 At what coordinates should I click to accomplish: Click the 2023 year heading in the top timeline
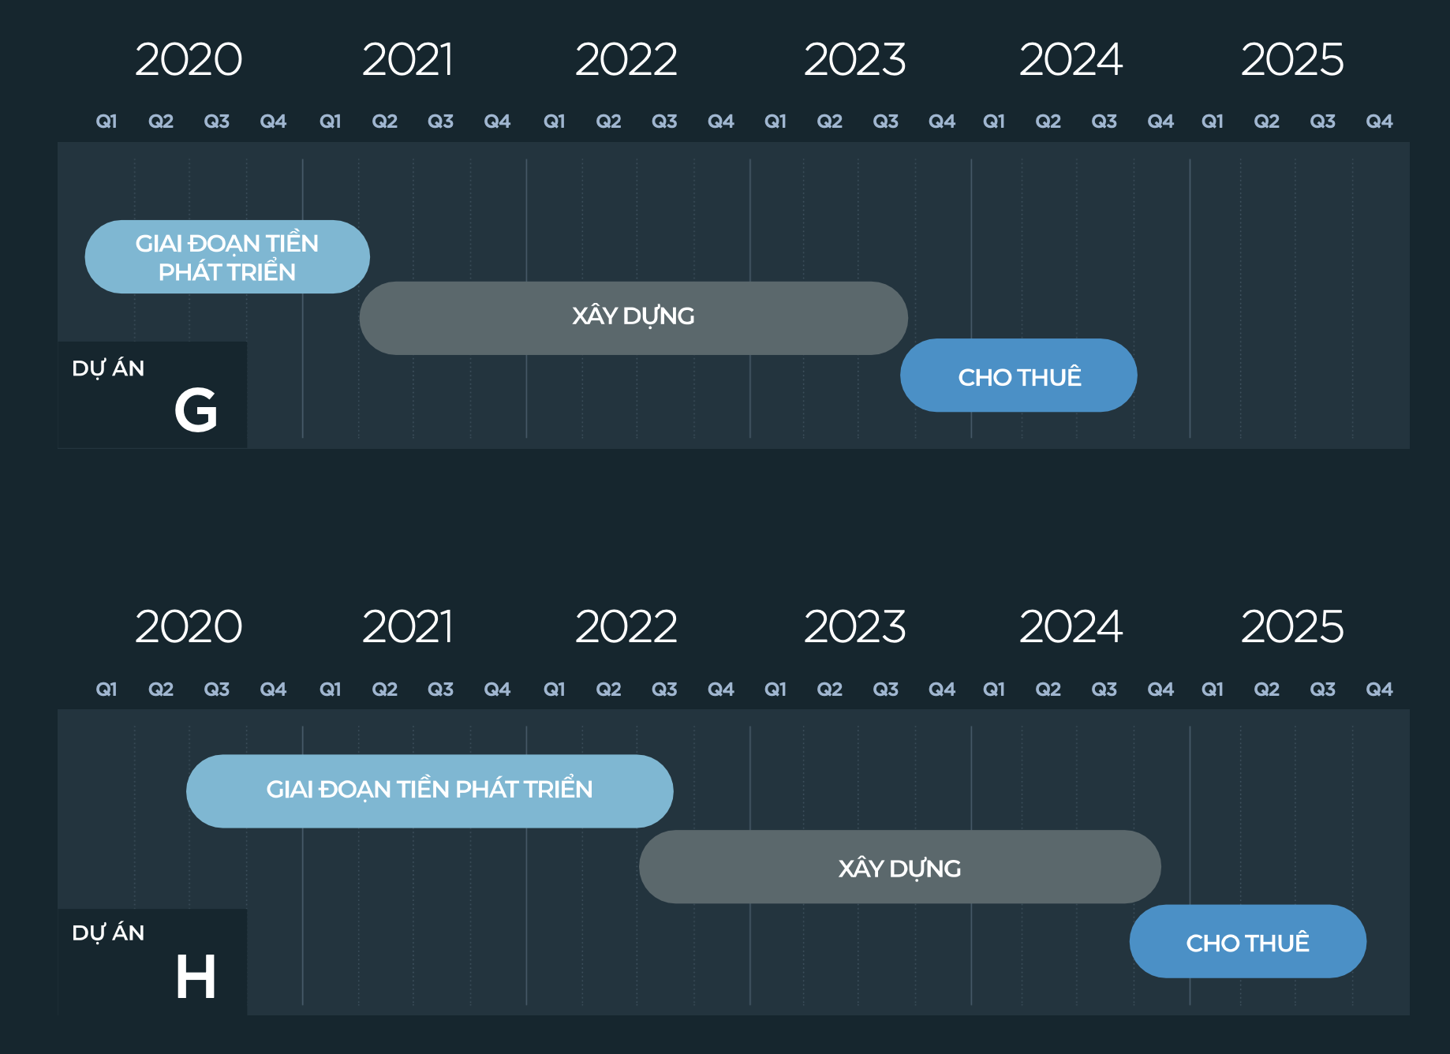pos(854,60)
